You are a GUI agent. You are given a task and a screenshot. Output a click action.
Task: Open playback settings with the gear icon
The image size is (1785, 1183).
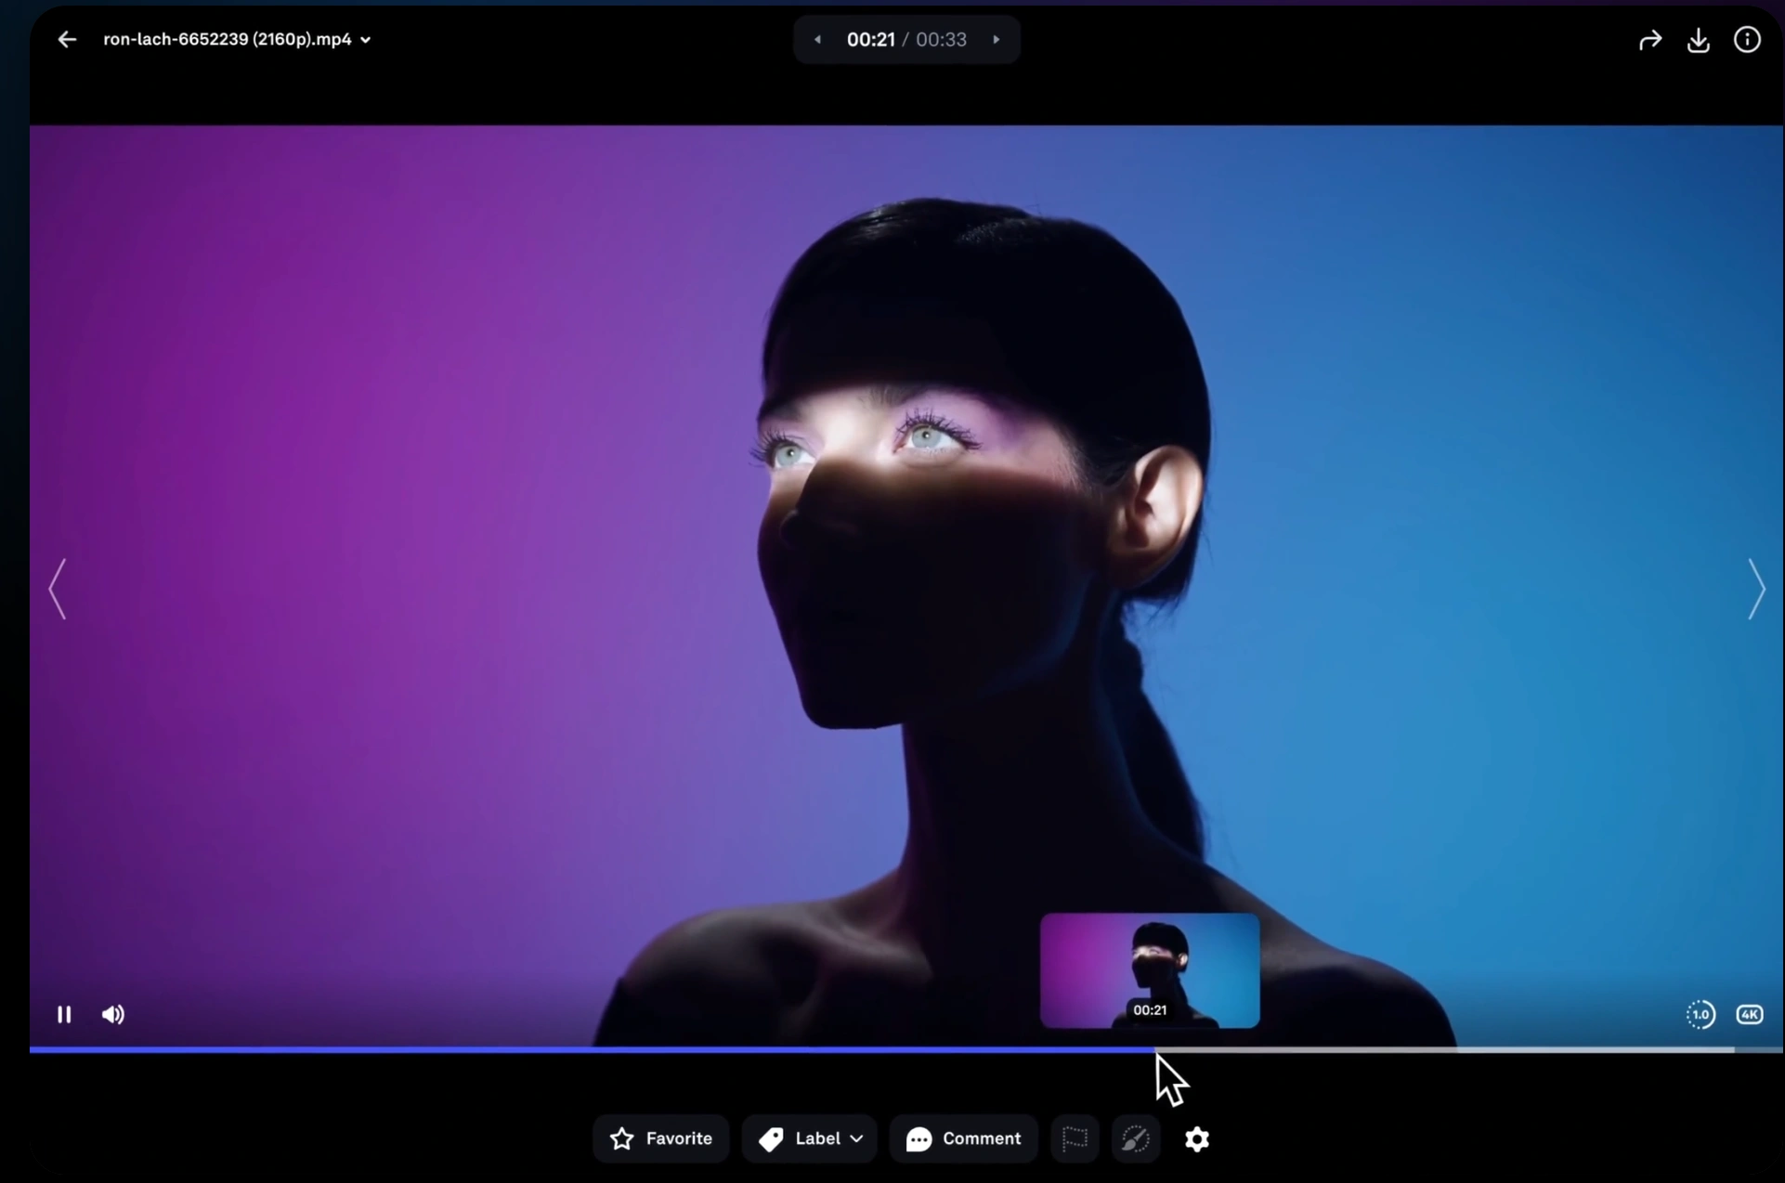click(x=1197, y=1139)
